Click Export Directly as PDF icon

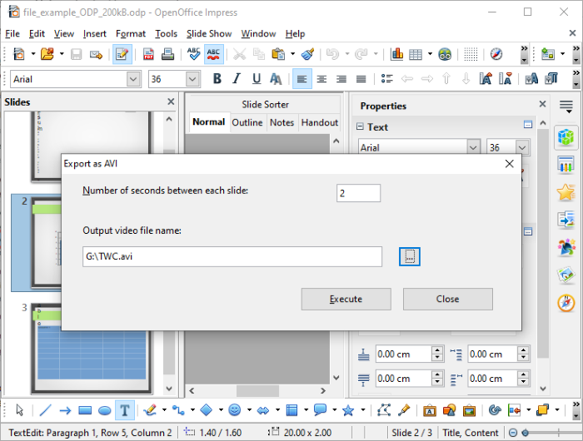148,54
